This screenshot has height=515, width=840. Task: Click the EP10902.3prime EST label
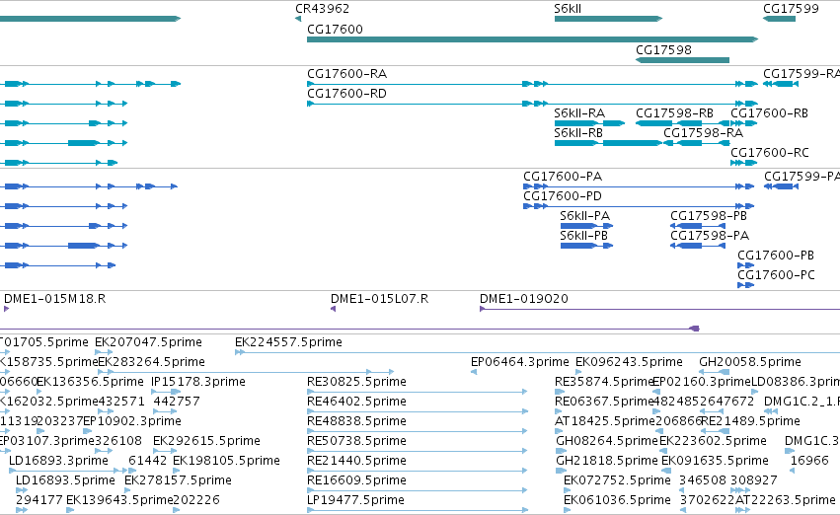(132, 421)
